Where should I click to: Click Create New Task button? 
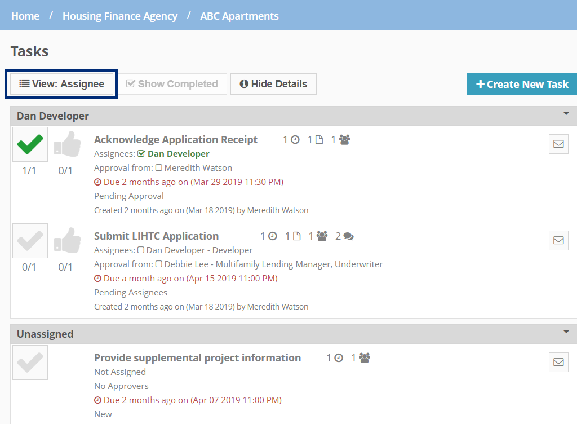(522, 84)
